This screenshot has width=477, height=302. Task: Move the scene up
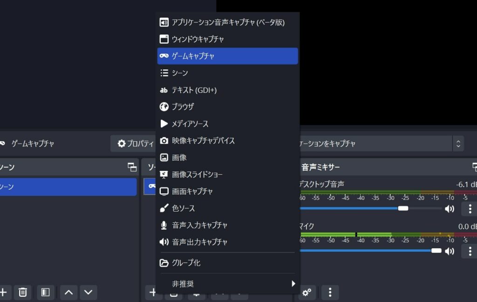tap(69, 292)
